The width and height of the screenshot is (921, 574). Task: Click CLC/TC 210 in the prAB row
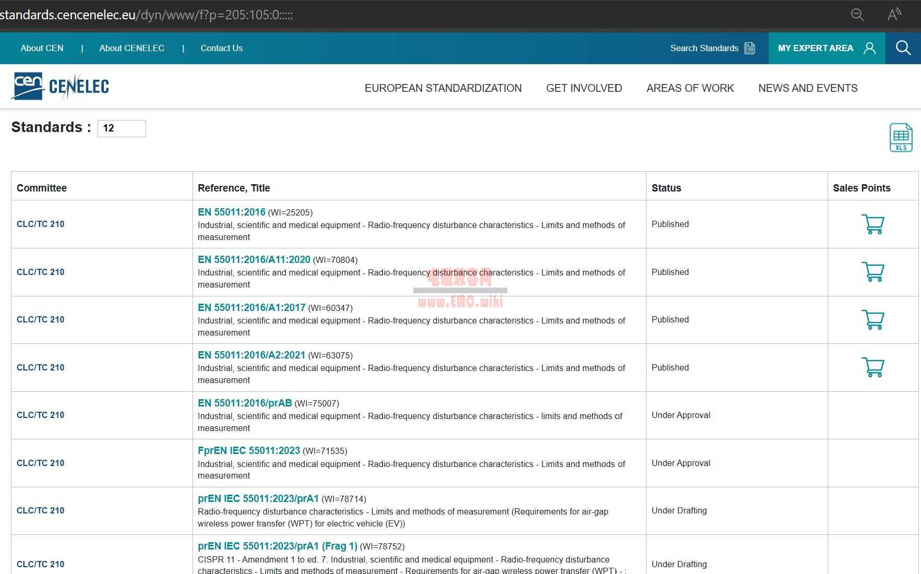[x=41, y=415]
